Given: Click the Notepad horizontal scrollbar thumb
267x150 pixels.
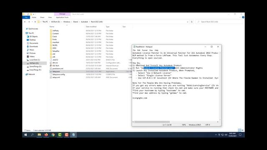Looking at the screenshot, I should [152, 122].
